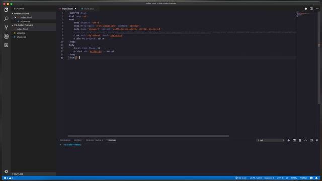Open index.html in VS-CODE-THEMES folder
The height and width of the screenshot is (181, 322).
22,29
